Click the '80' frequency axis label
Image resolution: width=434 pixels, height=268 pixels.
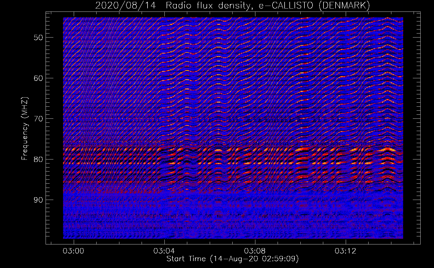click(38, 159)
